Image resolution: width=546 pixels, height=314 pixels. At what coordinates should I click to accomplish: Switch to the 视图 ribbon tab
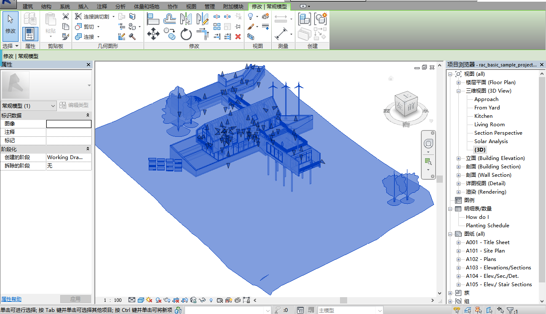[x=191, y=7]
